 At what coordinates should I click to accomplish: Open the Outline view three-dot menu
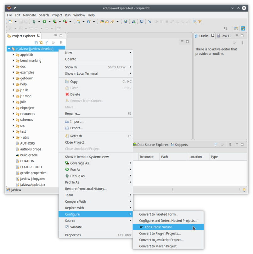click(242, 43)
